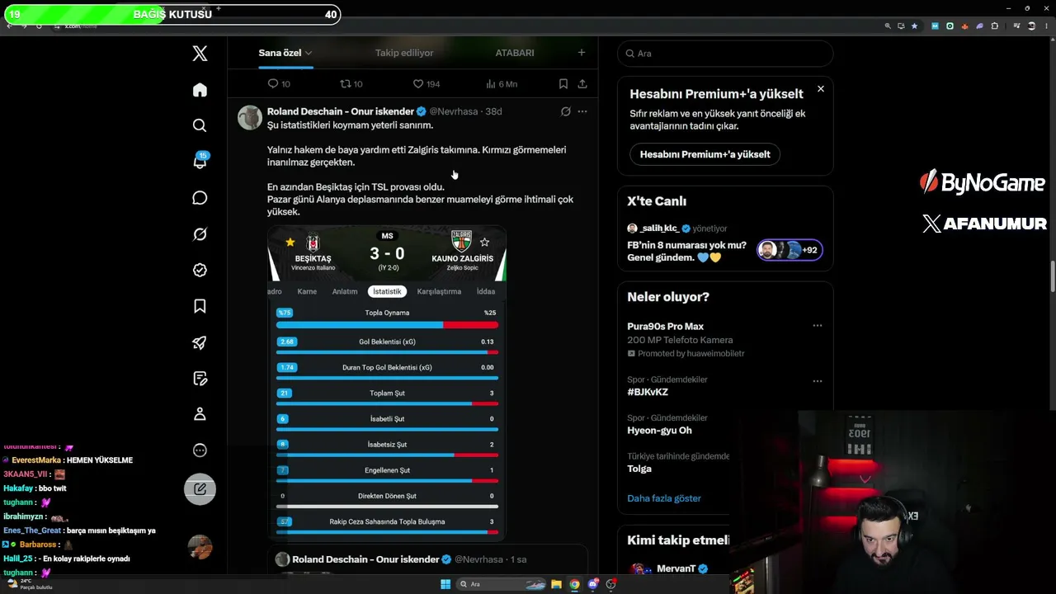Add a new timeline tab with plus

coord(582,53)
